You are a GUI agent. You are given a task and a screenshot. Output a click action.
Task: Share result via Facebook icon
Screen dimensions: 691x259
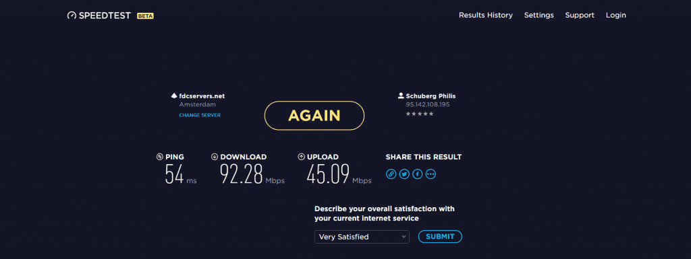tap(417, 174)
